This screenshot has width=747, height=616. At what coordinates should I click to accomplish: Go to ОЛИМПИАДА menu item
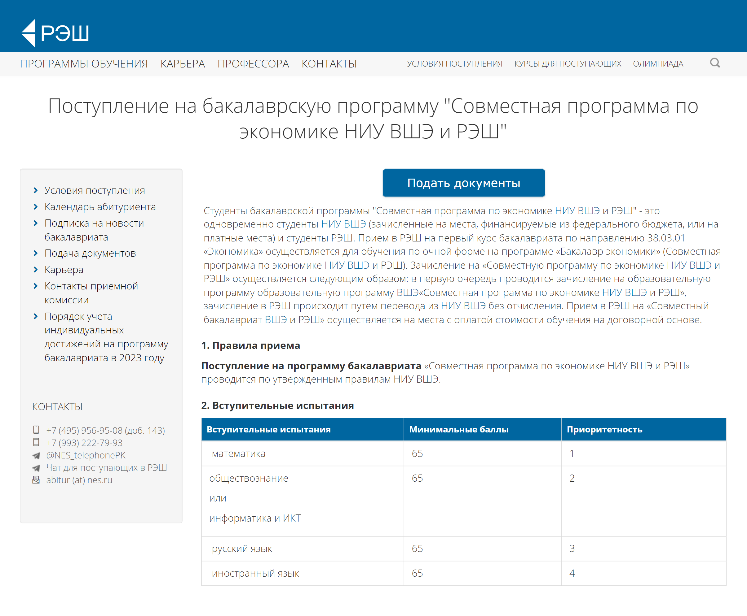[x=658, y=64]
